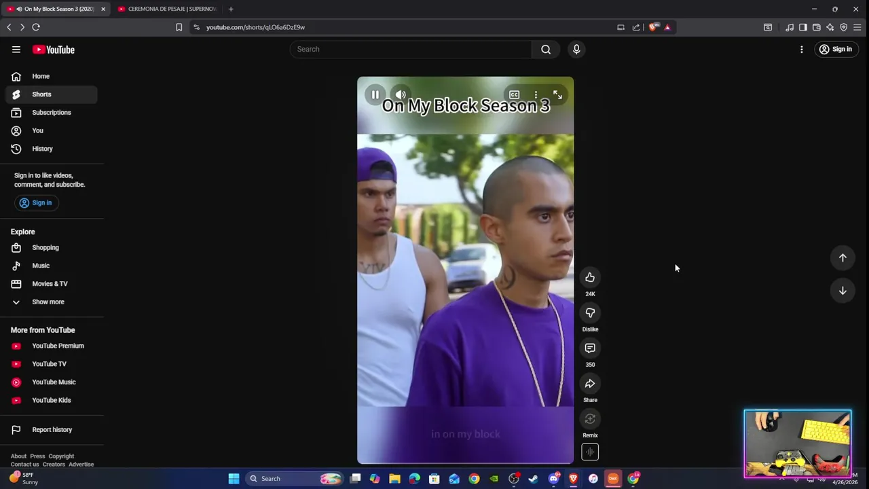Open Steam from the taskbar
Screen dimensions: 869x489
click(534, 479)
